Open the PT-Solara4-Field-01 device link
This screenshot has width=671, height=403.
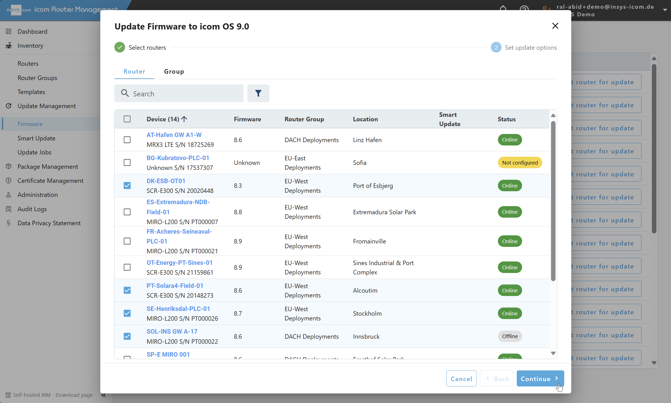175,286
